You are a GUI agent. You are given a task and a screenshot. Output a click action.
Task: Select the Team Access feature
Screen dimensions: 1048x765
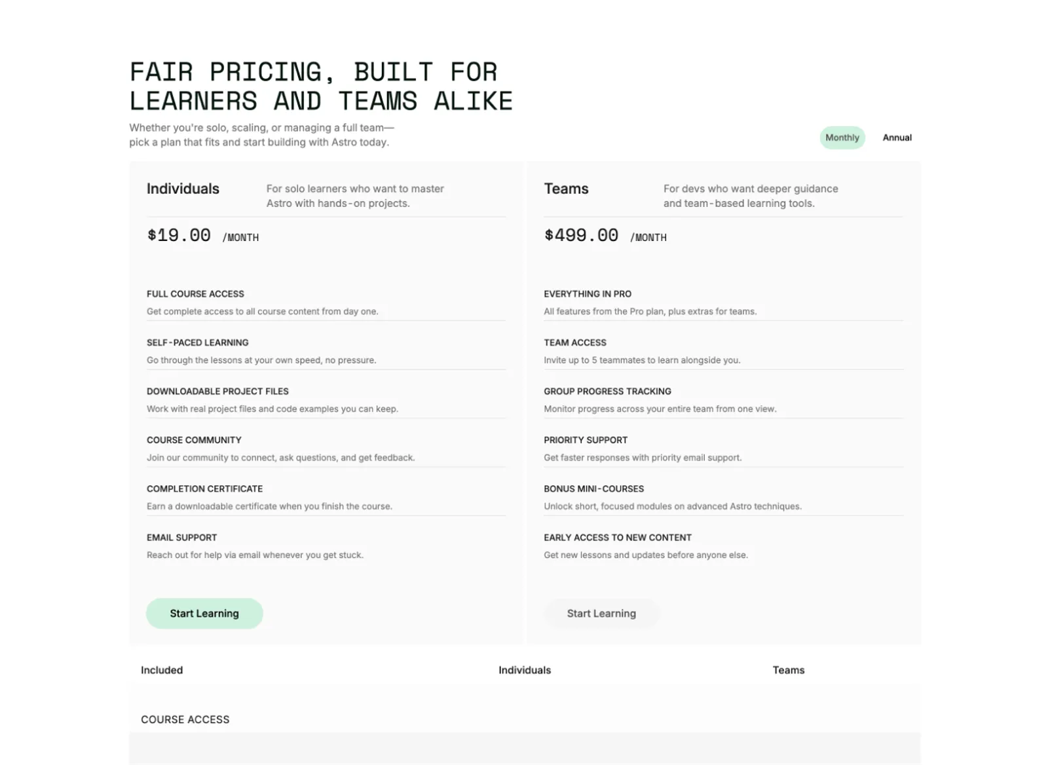[575, 343]
